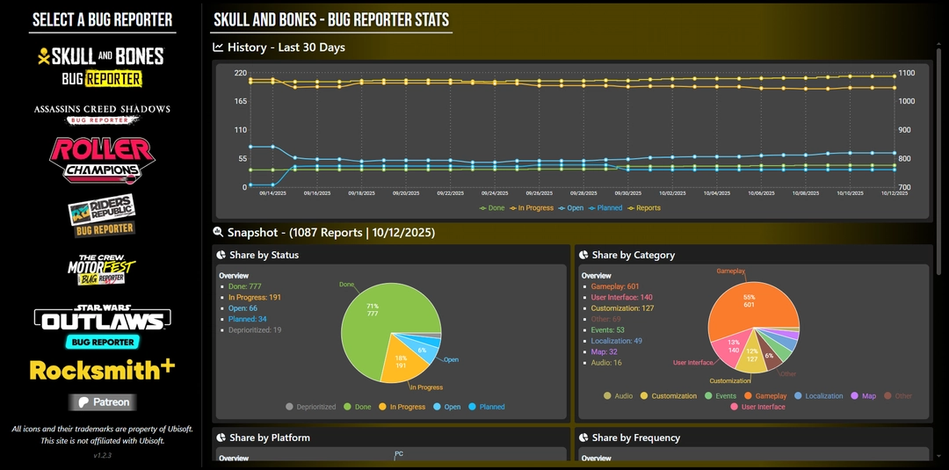Click the pink User Interface 13% slice
Viewport: 949px width, 470px height.
731,347
